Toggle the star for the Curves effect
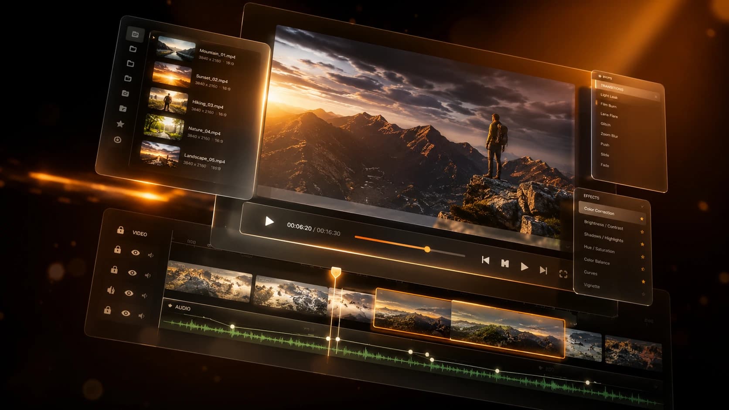This screenshot has width=729, height=410. (x=643, y=281)
